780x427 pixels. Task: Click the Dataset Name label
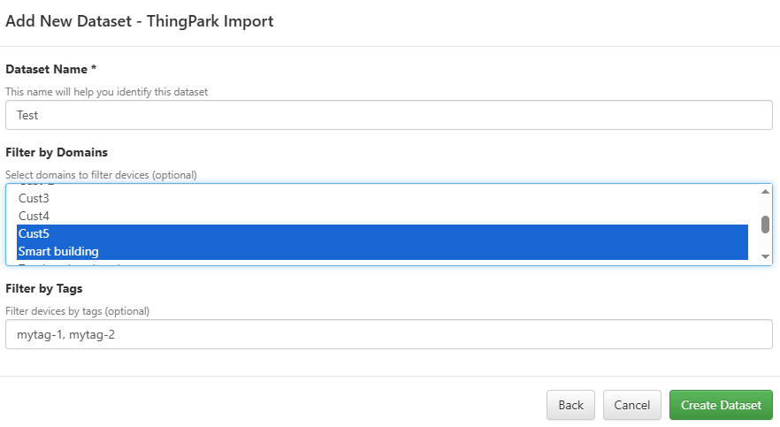(x=50, y=69)
